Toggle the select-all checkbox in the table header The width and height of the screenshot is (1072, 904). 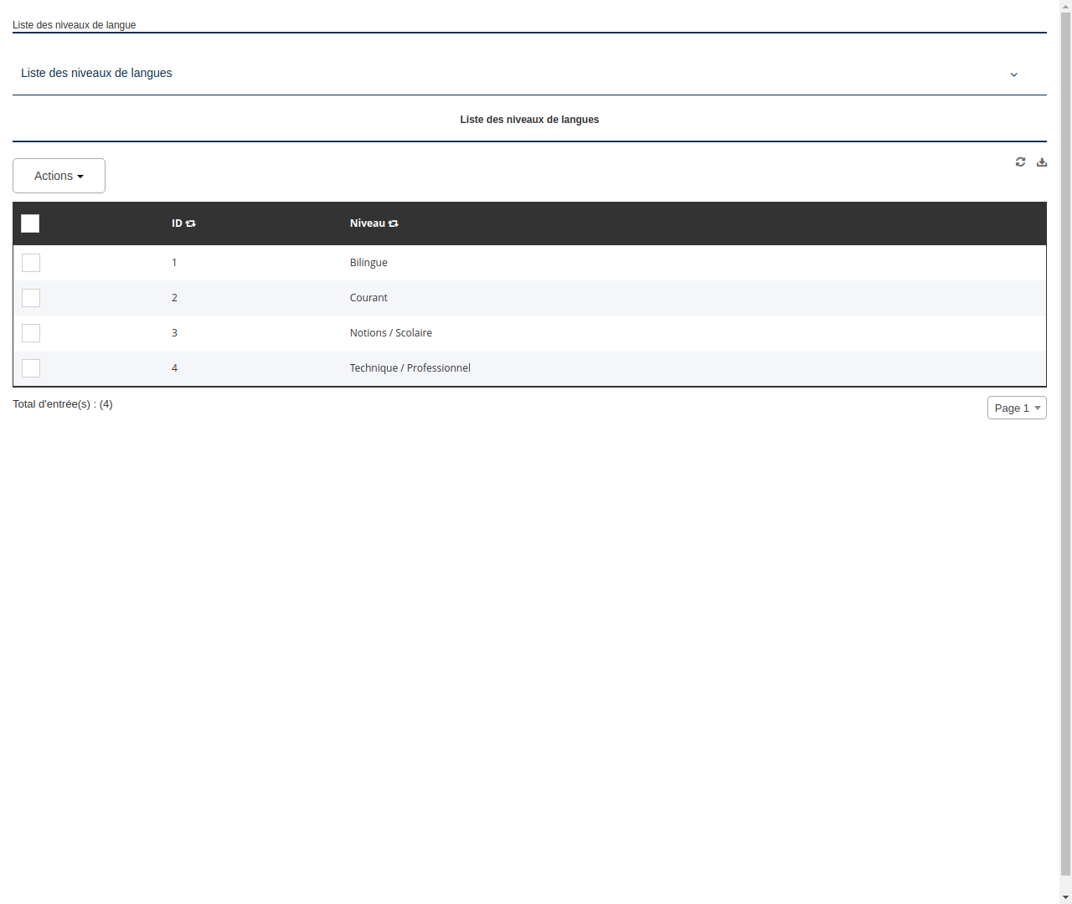[30, 223]
